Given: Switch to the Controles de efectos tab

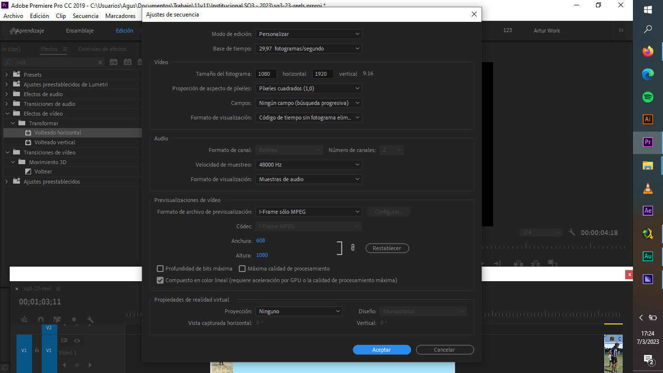Looking at the screenshot, I should (103, 49).
